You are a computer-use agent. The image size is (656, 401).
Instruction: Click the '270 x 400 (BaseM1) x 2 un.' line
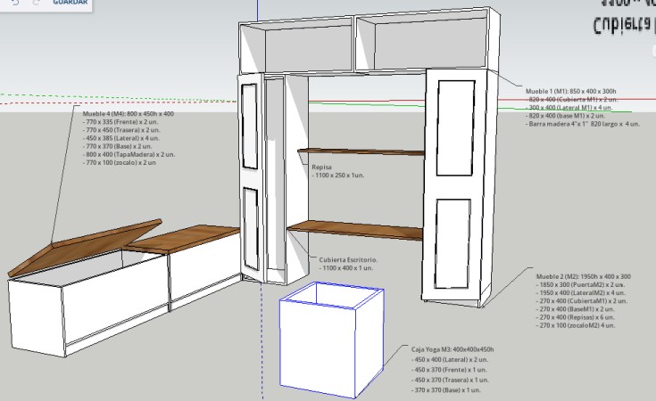tap(576, 309)
